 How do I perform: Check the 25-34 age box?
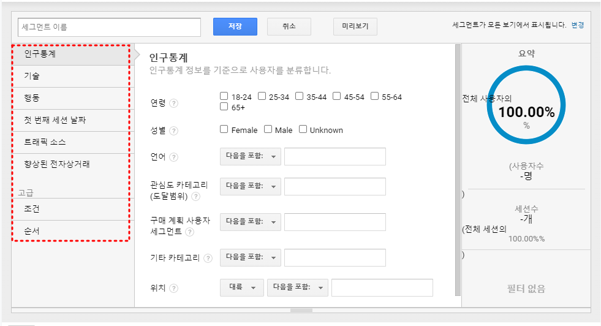pyautogui.click(x=262, y=96)
